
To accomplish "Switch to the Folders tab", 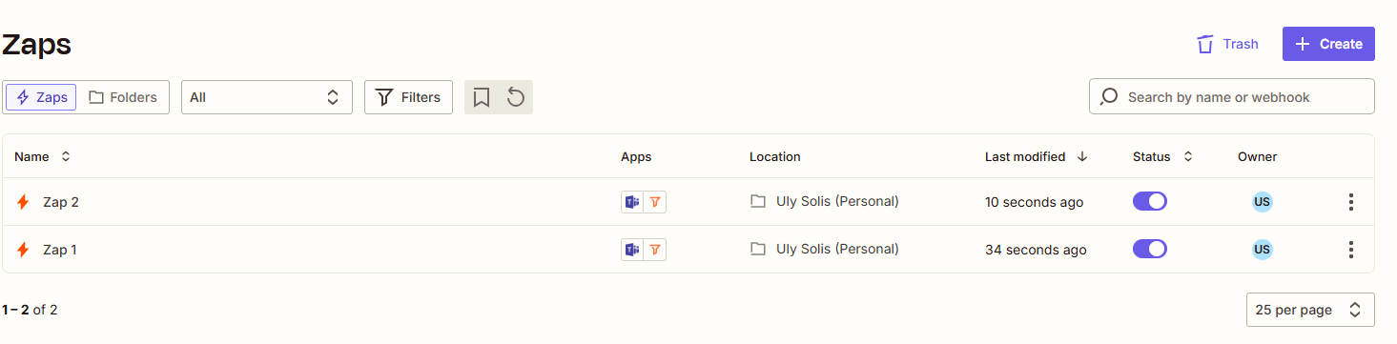I will click(123, 97).
